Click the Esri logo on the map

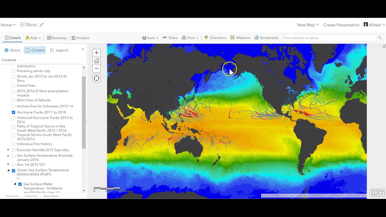pyautogui.click(x=377, y=193)
